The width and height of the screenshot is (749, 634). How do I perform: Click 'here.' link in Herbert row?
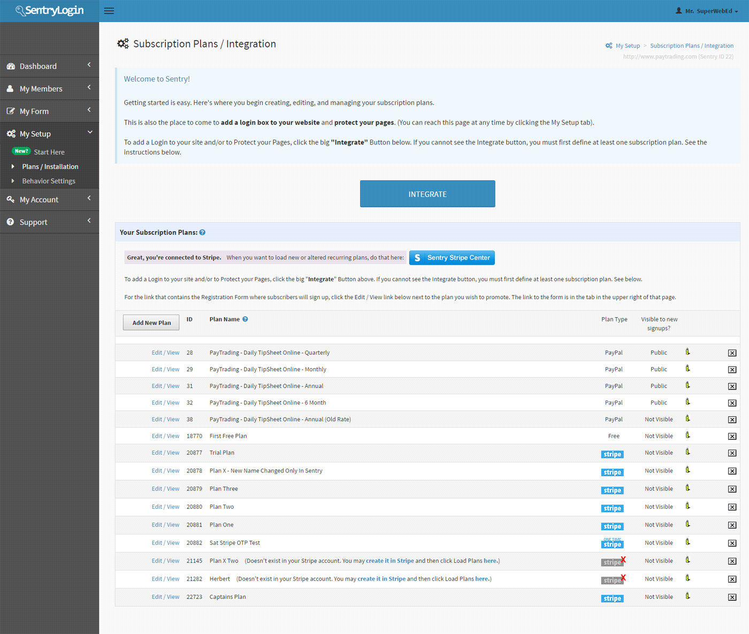coord(482,579)
